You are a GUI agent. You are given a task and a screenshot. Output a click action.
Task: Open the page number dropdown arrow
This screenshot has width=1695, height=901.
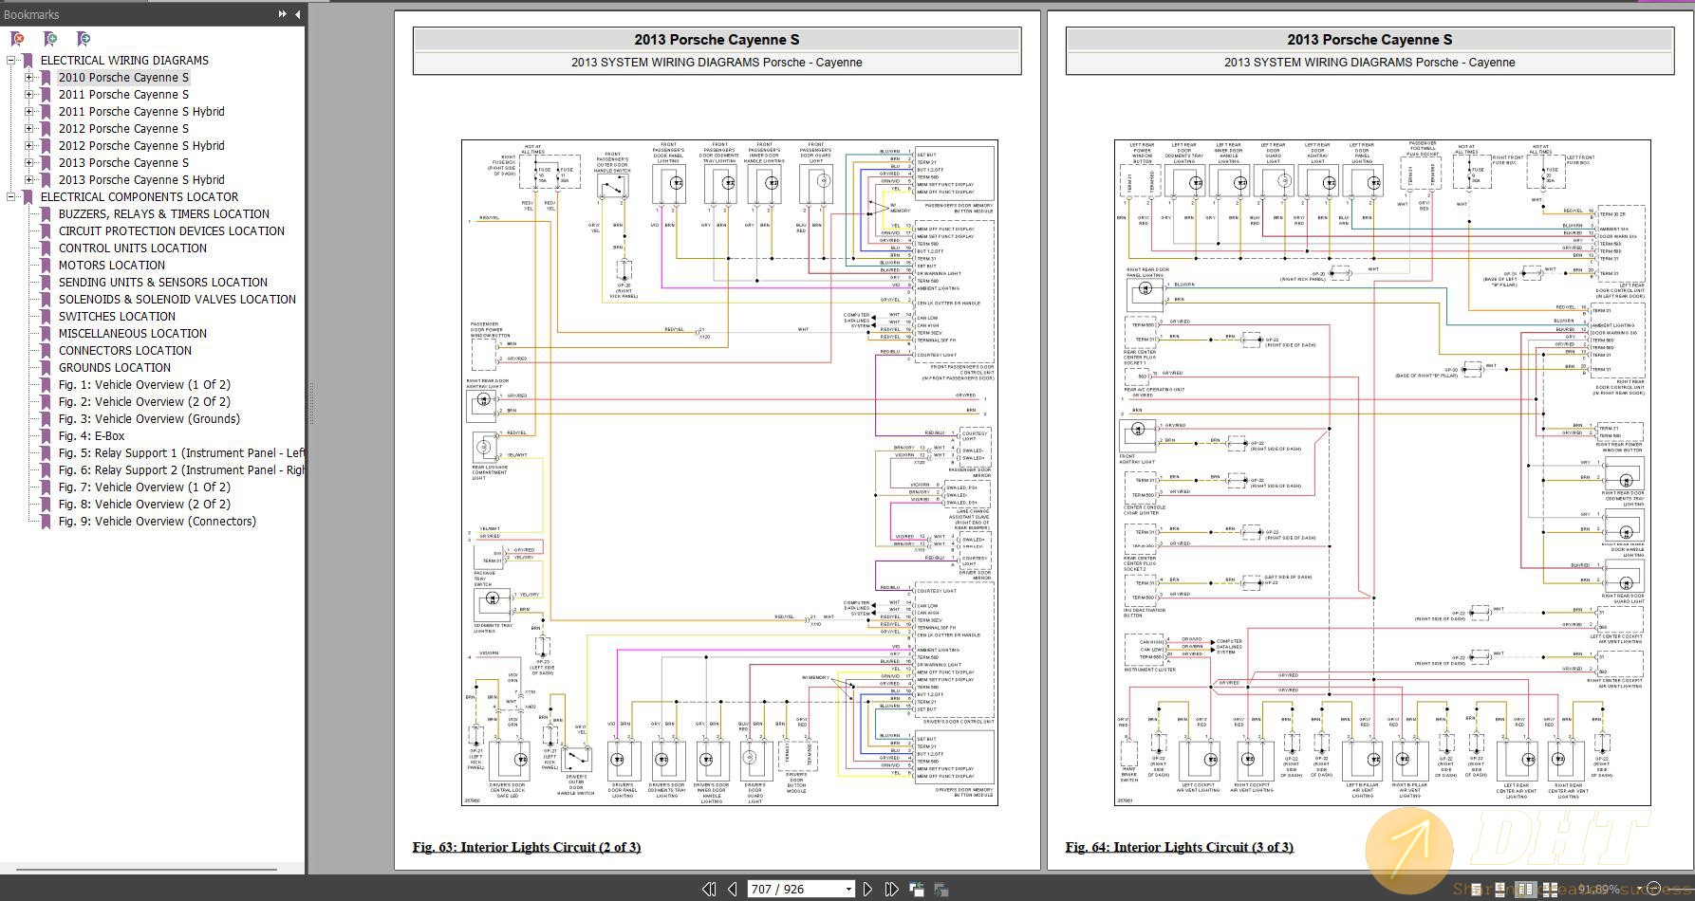848,890
